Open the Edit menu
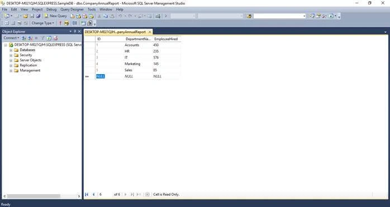Screen dimensions: 390x207 14,9
